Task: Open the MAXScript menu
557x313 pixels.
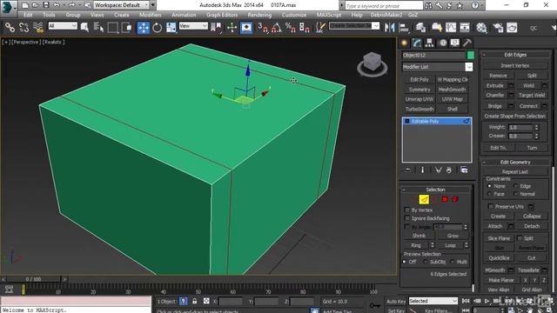Action: (329, 15)
